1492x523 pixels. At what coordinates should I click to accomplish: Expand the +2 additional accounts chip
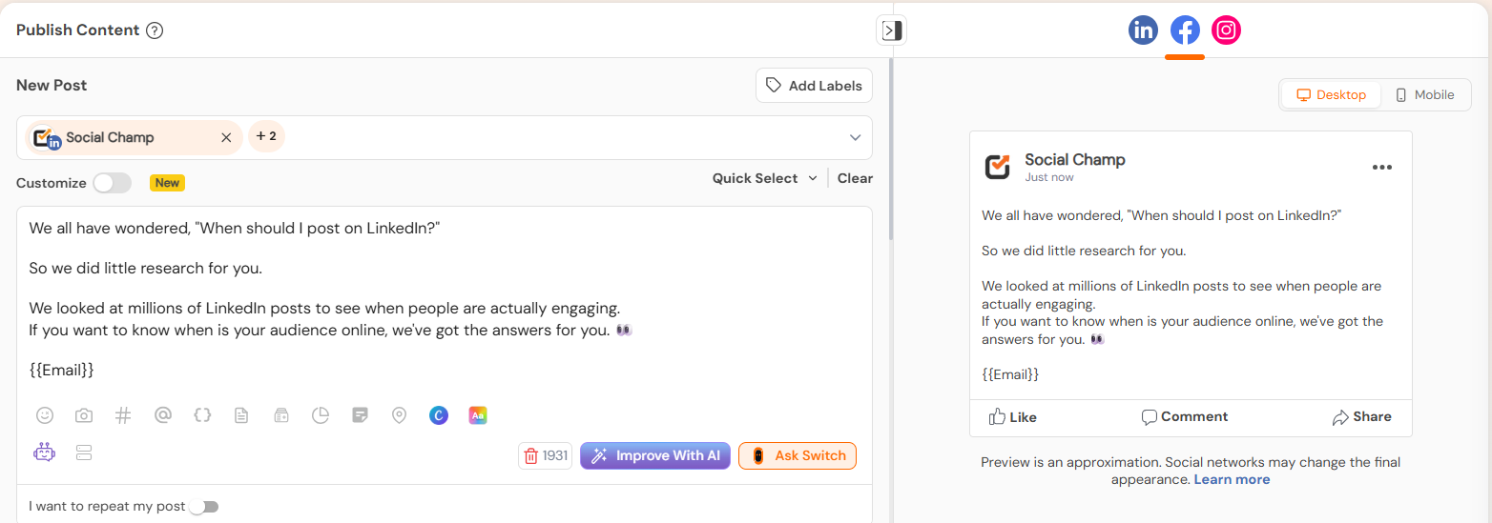point(266,137)
